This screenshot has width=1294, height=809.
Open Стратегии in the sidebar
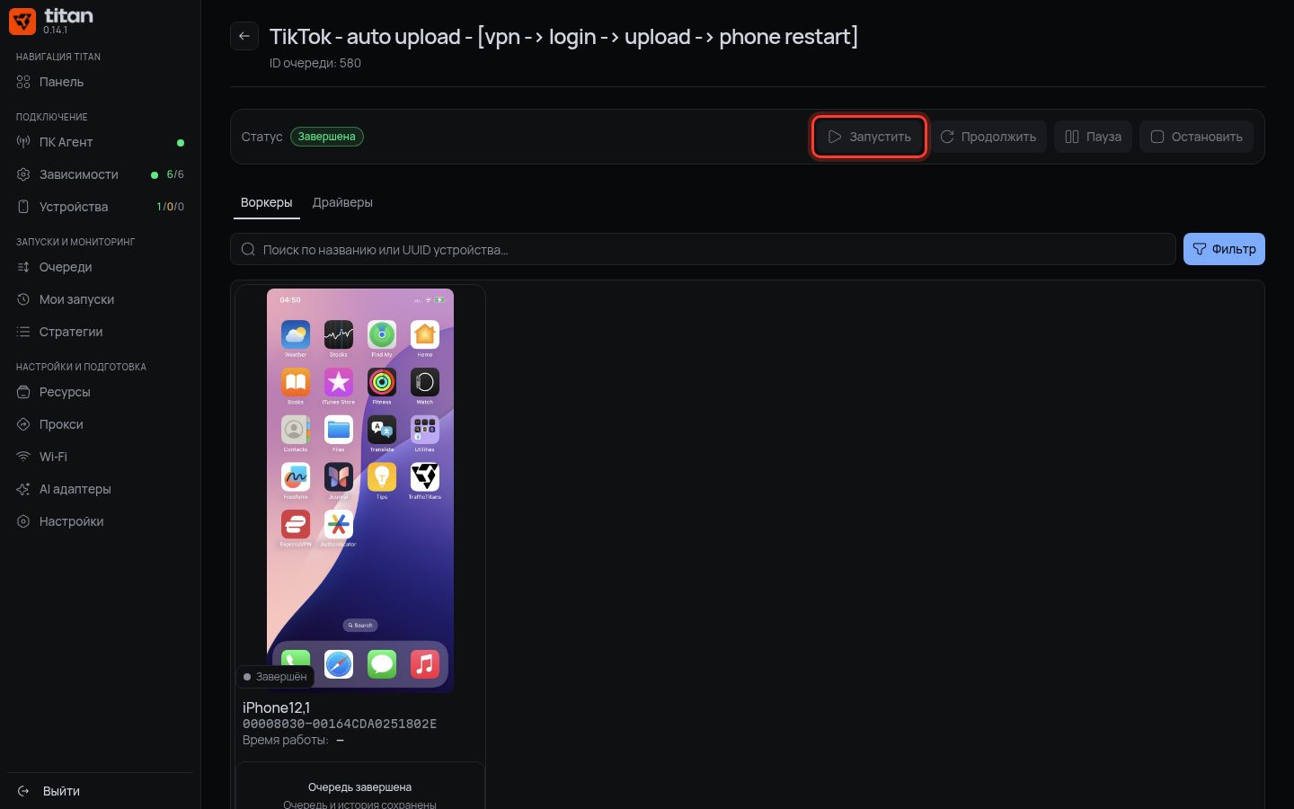point(100,332)
